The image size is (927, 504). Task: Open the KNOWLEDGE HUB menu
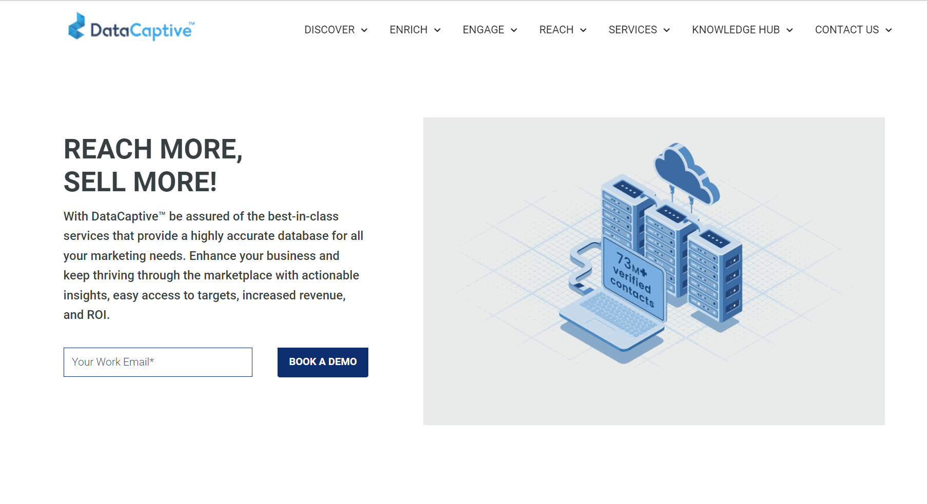click(x=736, y=30)
